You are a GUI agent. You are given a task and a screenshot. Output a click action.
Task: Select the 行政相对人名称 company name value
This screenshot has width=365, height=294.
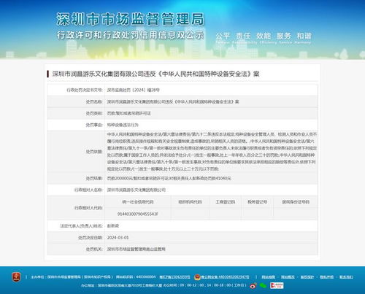point(137,190)
